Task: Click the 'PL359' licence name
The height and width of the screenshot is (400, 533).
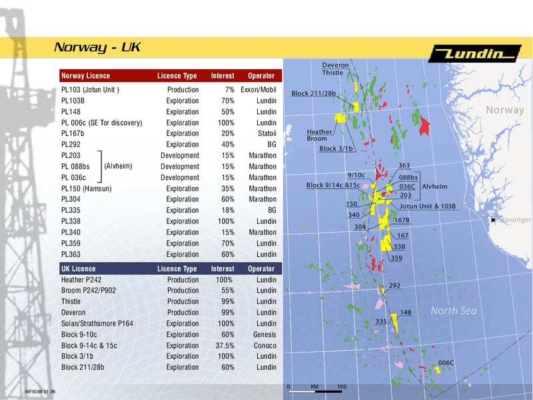Action: click(x=71, y=243)
